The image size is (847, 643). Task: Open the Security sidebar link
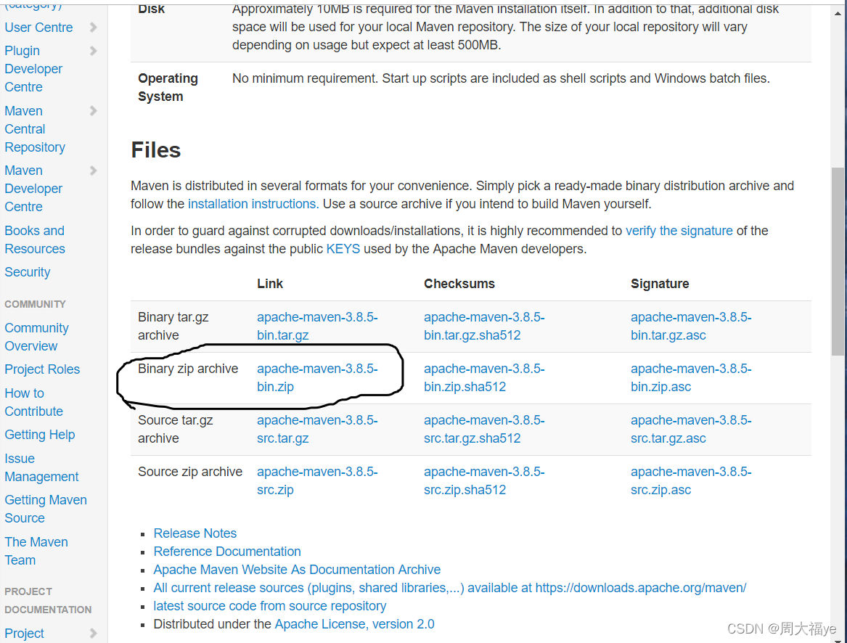28,272
